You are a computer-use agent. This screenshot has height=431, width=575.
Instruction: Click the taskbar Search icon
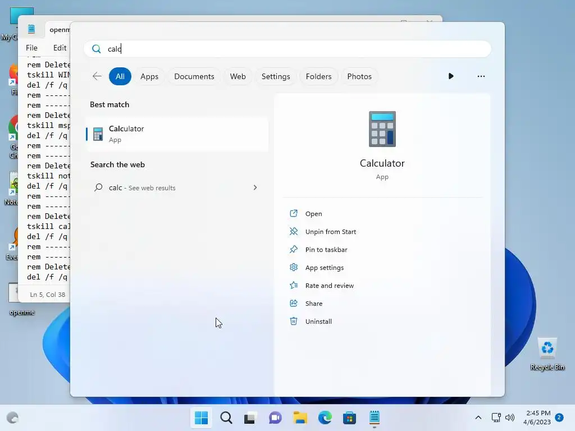[x=226, y=418]
